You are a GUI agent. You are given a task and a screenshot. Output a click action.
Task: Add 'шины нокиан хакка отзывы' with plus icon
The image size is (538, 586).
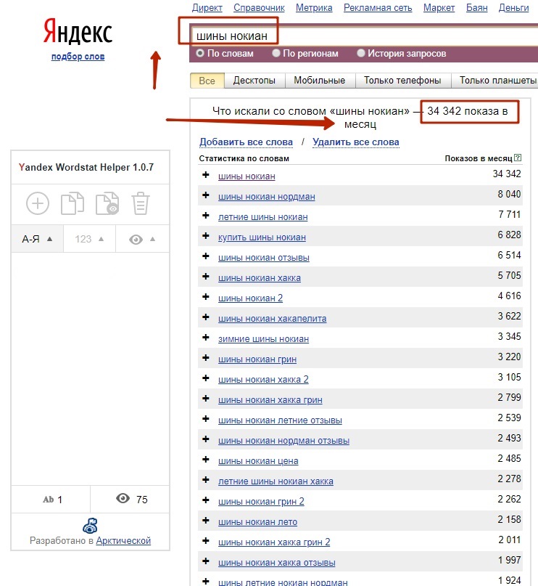[206, 561]
